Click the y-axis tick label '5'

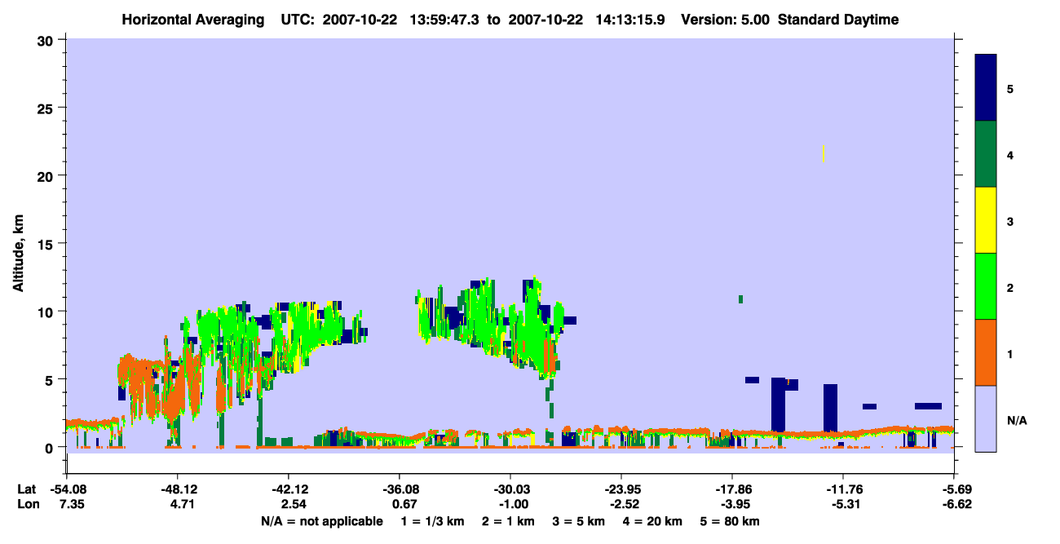tap(51, 380)
